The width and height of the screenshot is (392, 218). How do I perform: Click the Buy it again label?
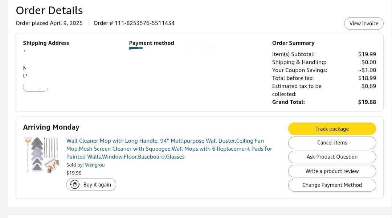[97, 185]
